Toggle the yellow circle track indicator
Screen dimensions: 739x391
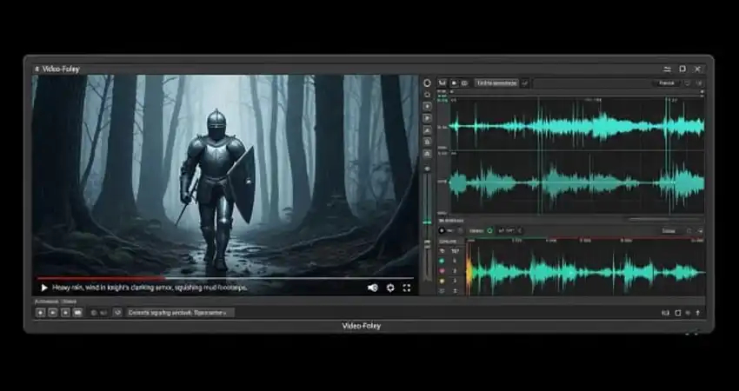(442, 281)
